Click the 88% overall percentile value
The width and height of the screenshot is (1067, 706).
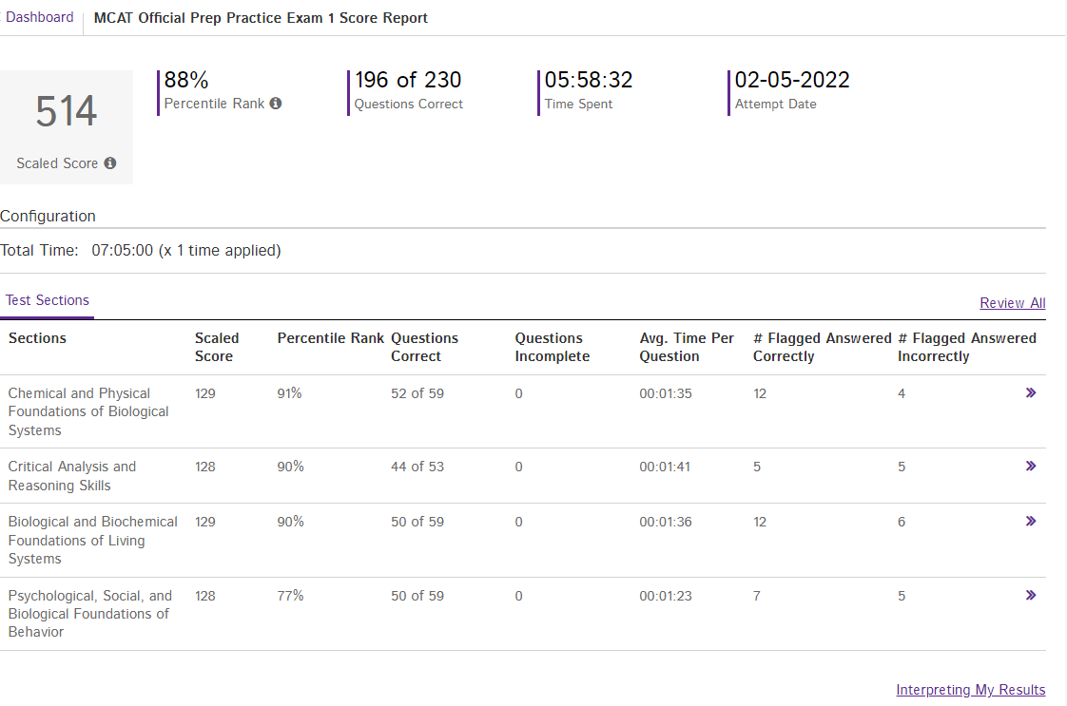(186, 80)
